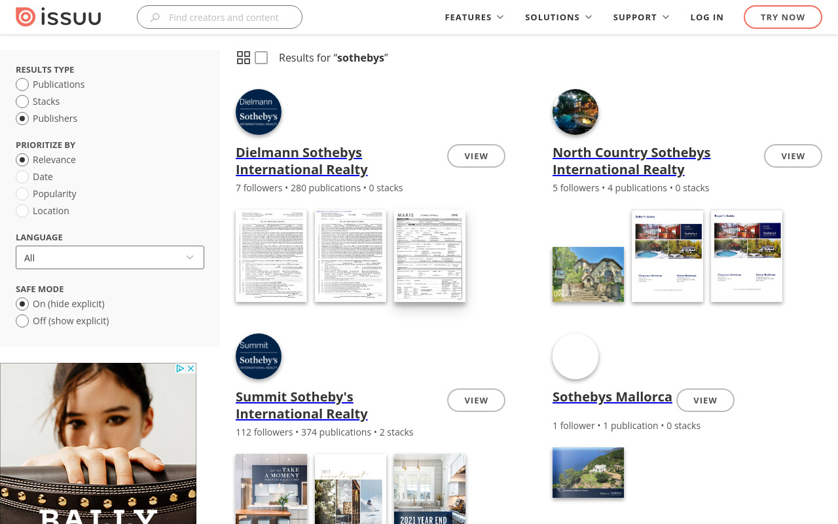
Task: Focus the Find creators and content field
Action: (x=219, y=17)
